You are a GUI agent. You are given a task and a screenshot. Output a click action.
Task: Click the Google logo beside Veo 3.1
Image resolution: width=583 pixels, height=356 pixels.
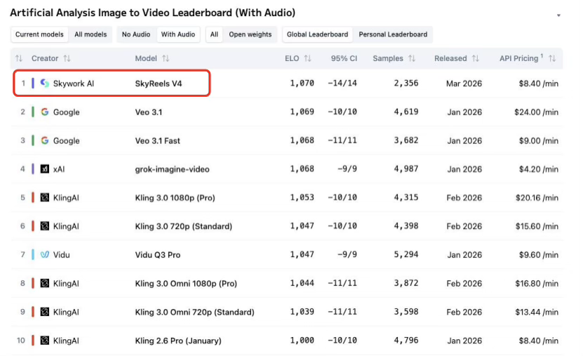(x=45, y=112)
